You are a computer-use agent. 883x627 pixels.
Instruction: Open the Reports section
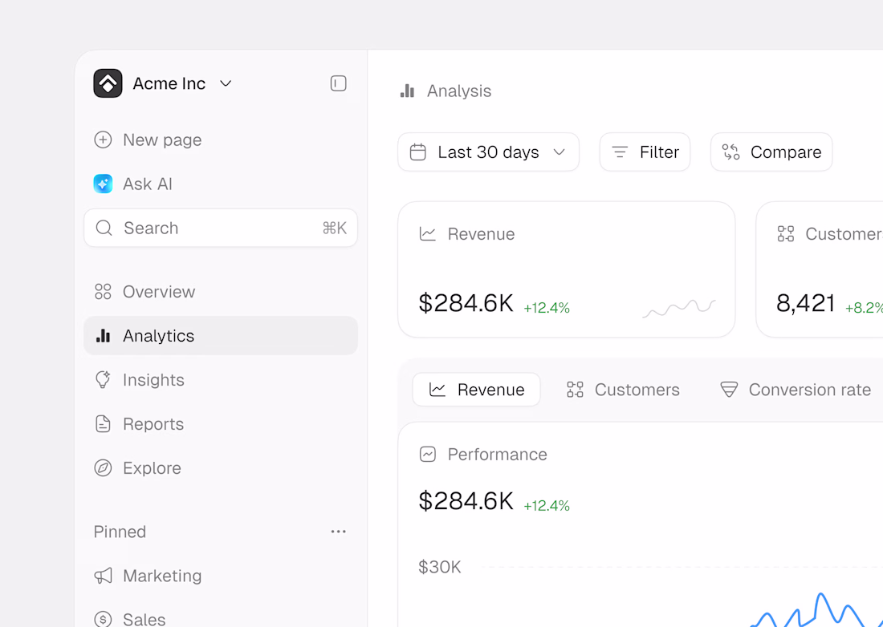pyautogui.click(x=139, y=423)
